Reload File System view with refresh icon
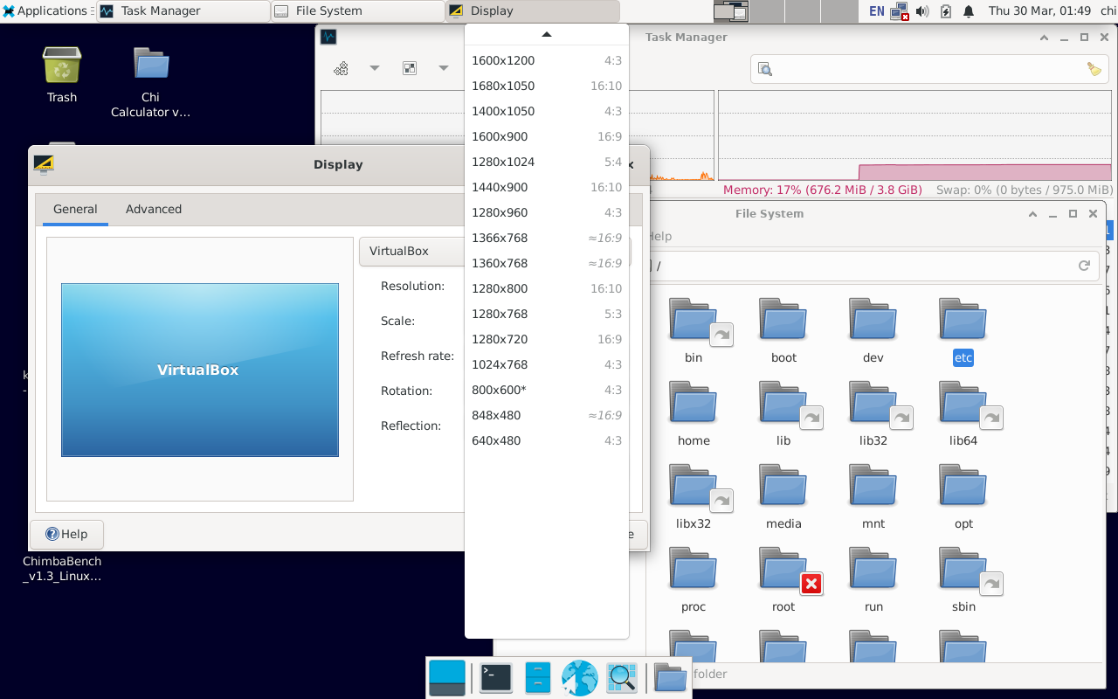This screenshot has width=1118, height=699. [x=1084, y=266]
